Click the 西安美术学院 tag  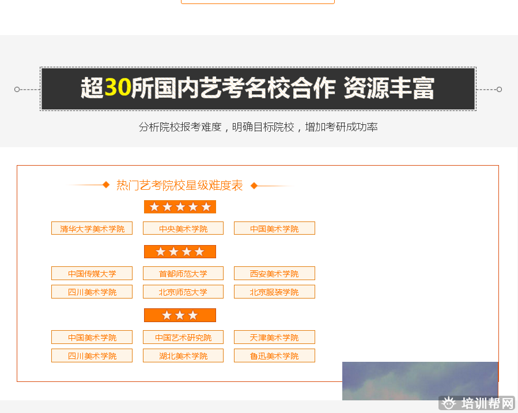(274, 273)
